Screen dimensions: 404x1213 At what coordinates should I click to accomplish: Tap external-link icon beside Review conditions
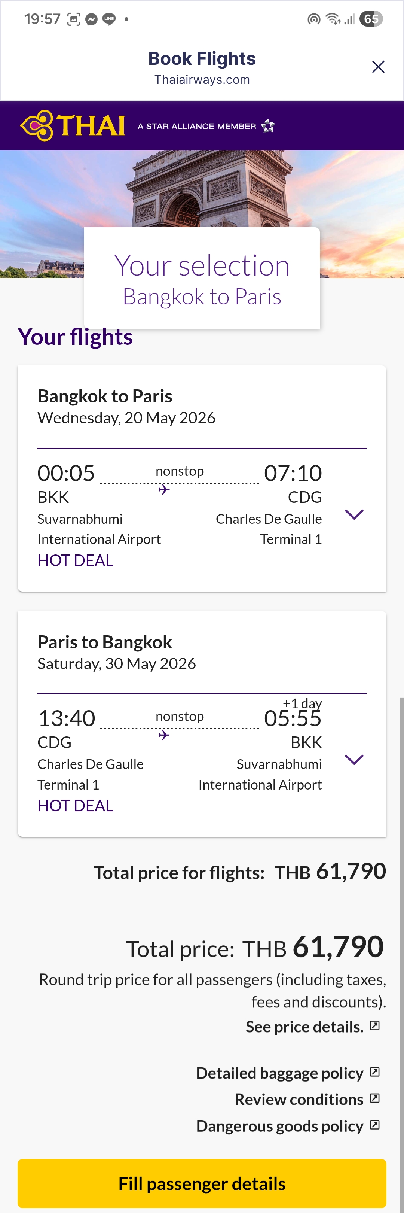coord(375,1098)
